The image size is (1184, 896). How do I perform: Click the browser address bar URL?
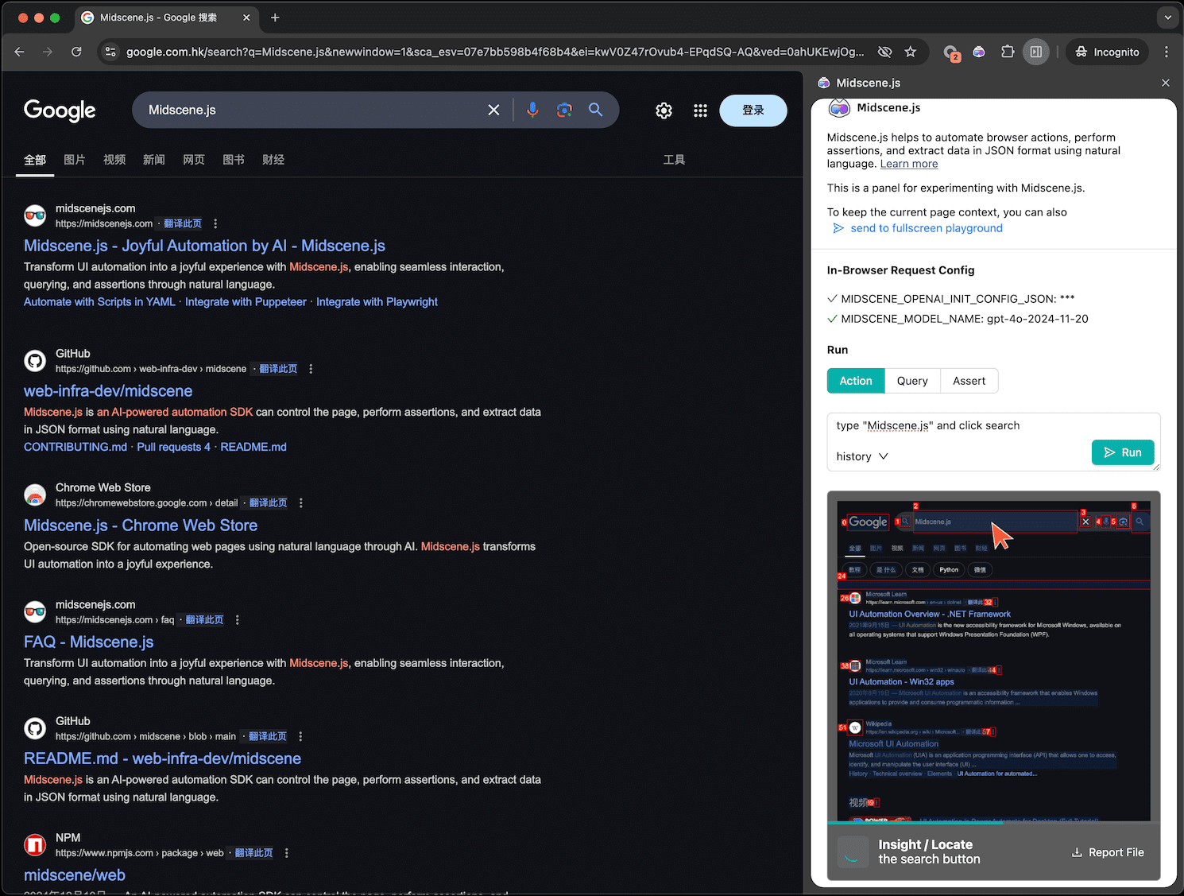point(494,52)
